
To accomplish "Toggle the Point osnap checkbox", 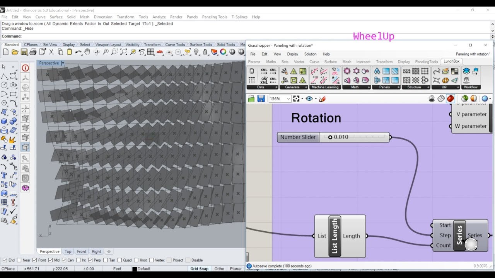I will [x=35, y=260].
